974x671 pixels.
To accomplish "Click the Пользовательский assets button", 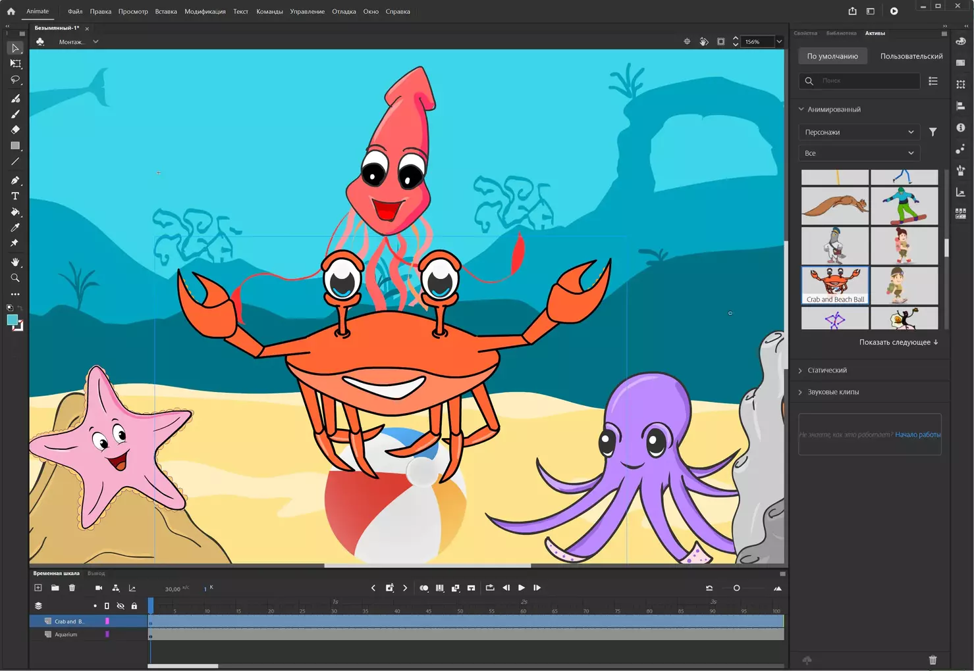I will pos(911,57).
